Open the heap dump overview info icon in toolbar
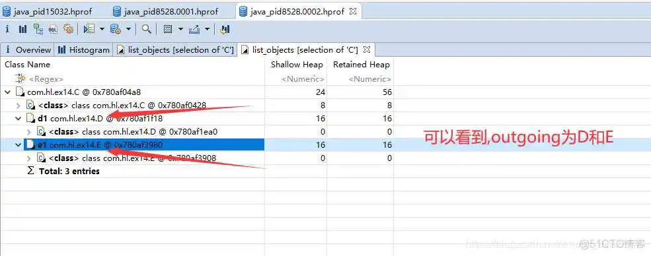Screen dimensions: 651x256 (x=7, y=29)
